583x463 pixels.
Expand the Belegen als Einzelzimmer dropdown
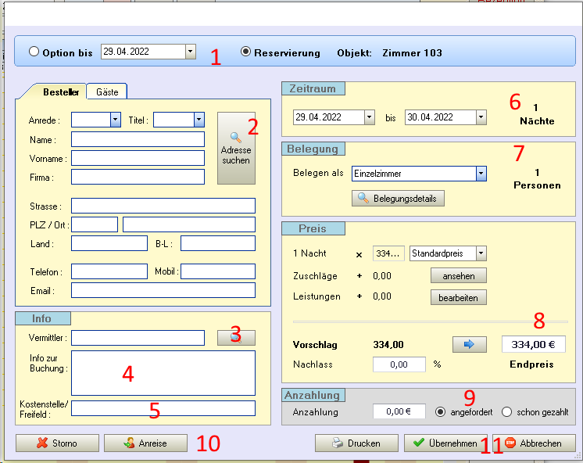point(481,174)
